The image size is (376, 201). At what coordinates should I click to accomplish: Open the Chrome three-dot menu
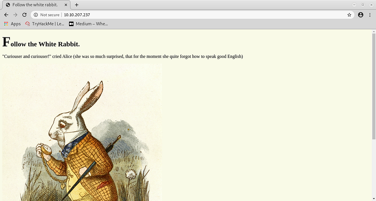pyautogui.click(x=370, y=15)
